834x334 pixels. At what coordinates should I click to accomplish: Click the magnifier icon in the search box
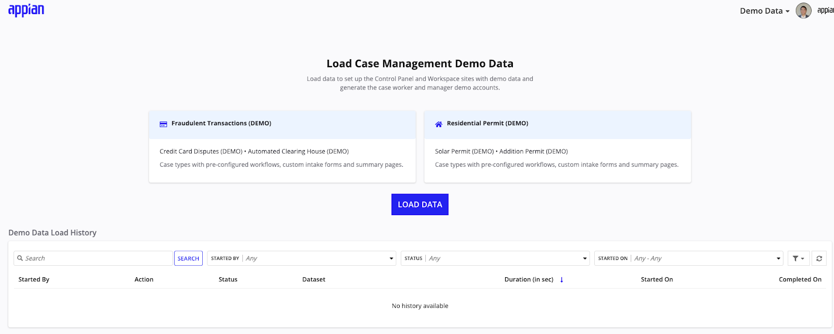(20, 258)
